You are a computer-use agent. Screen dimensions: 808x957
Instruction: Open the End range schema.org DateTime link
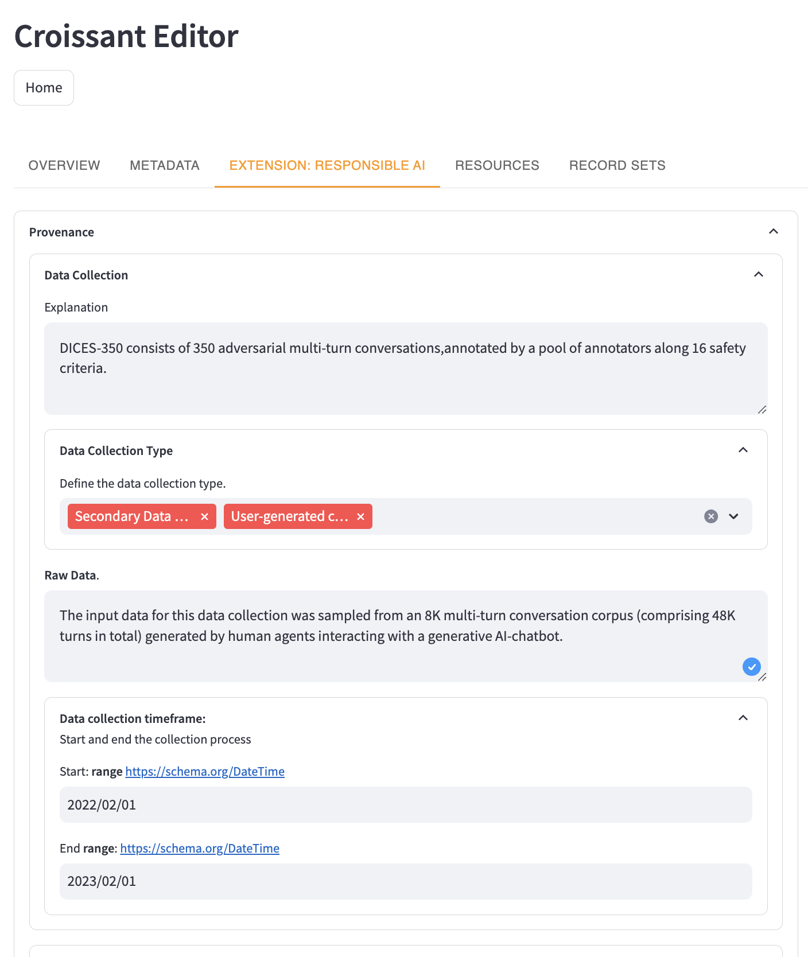pos(200,849)
